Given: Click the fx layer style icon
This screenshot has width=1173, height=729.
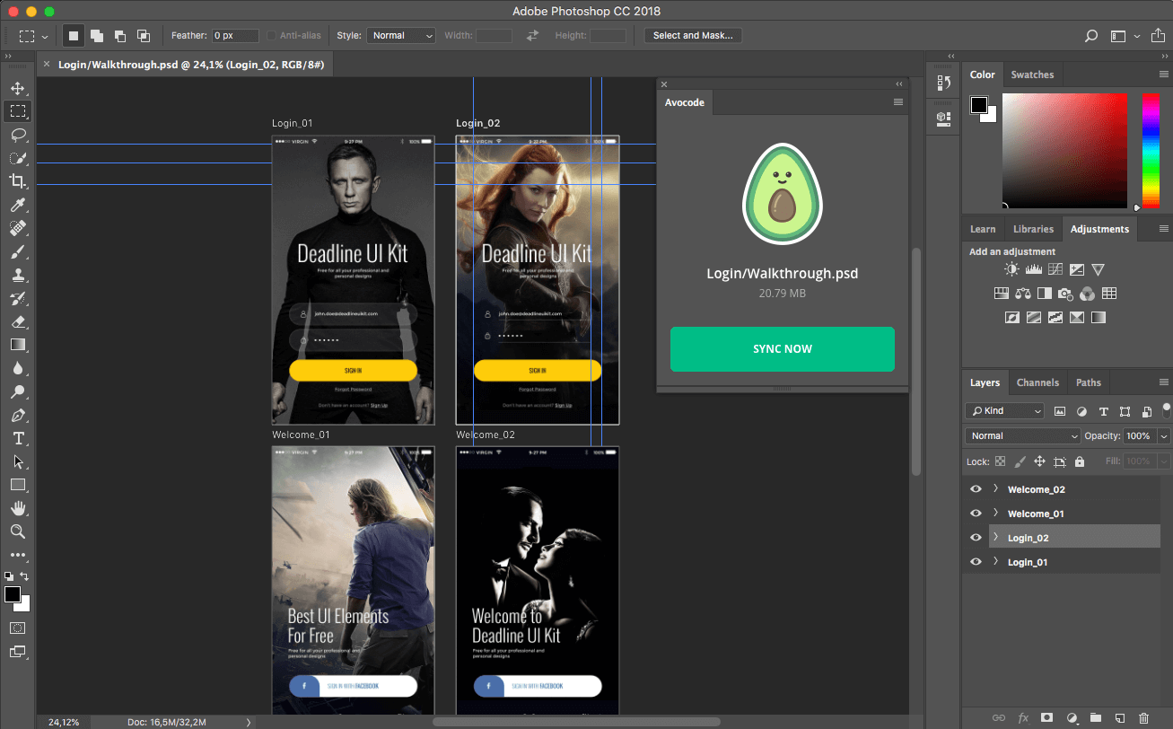Looking at the screenshot, I should pyautogui.click(x=1023, y=718).
